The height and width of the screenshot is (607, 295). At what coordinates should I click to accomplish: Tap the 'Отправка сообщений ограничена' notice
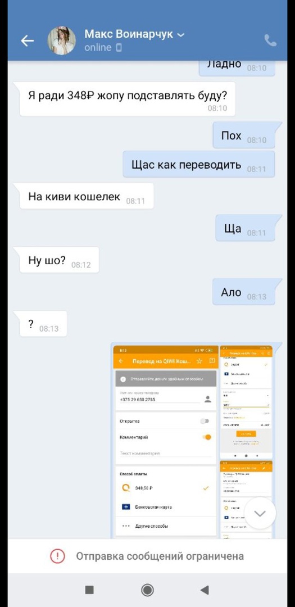tap(160, 556)
